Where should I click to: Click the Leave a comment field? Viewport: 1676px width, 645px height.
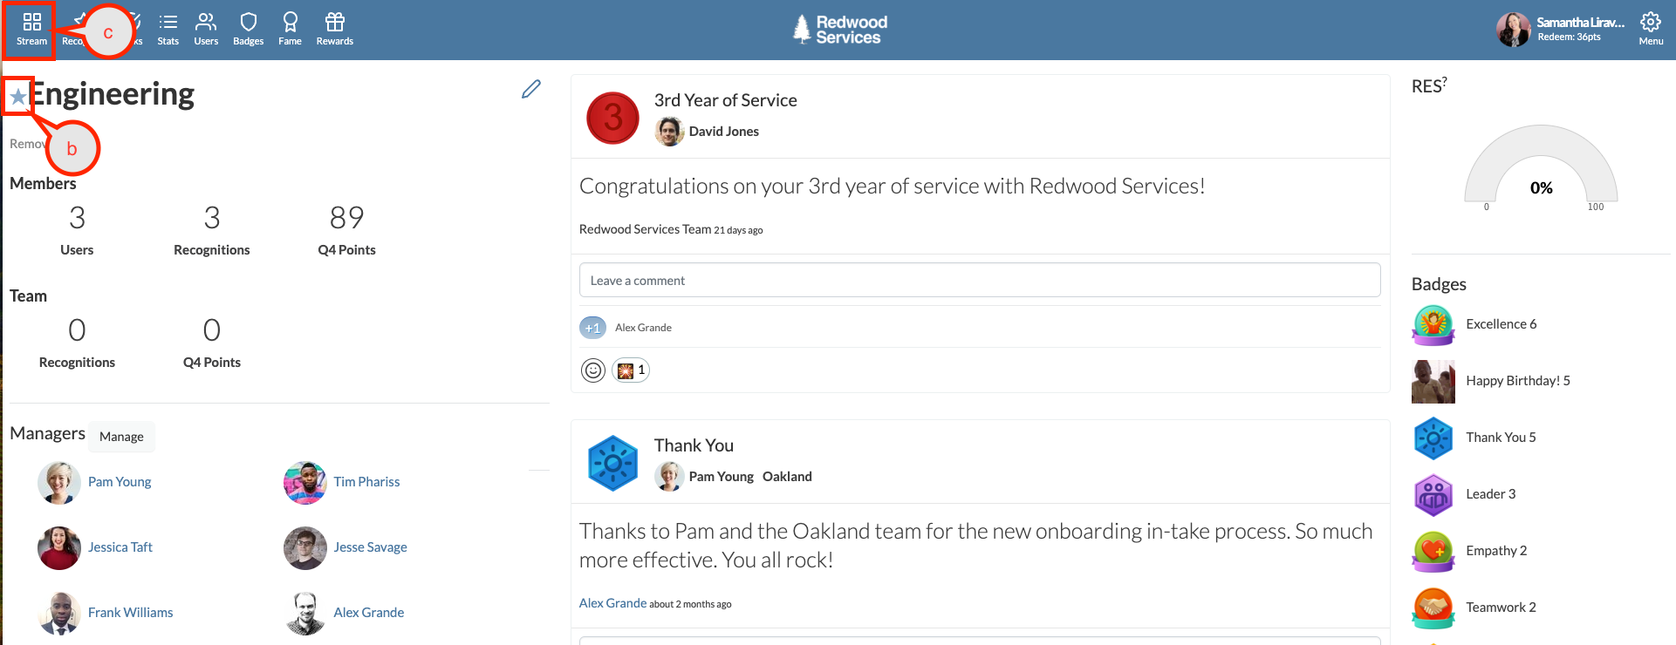pyautogui.click(x=979, y=281)
